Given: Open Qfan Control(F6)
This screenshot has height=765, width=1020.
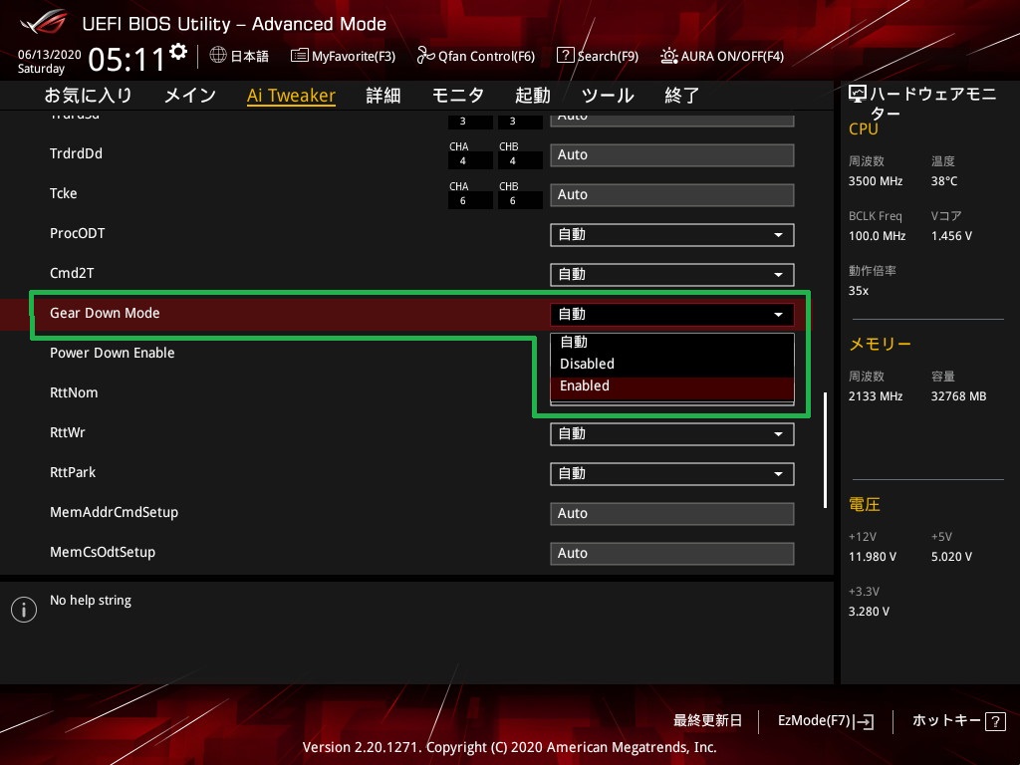Looking at the screenshot, I should pos(475,56).
